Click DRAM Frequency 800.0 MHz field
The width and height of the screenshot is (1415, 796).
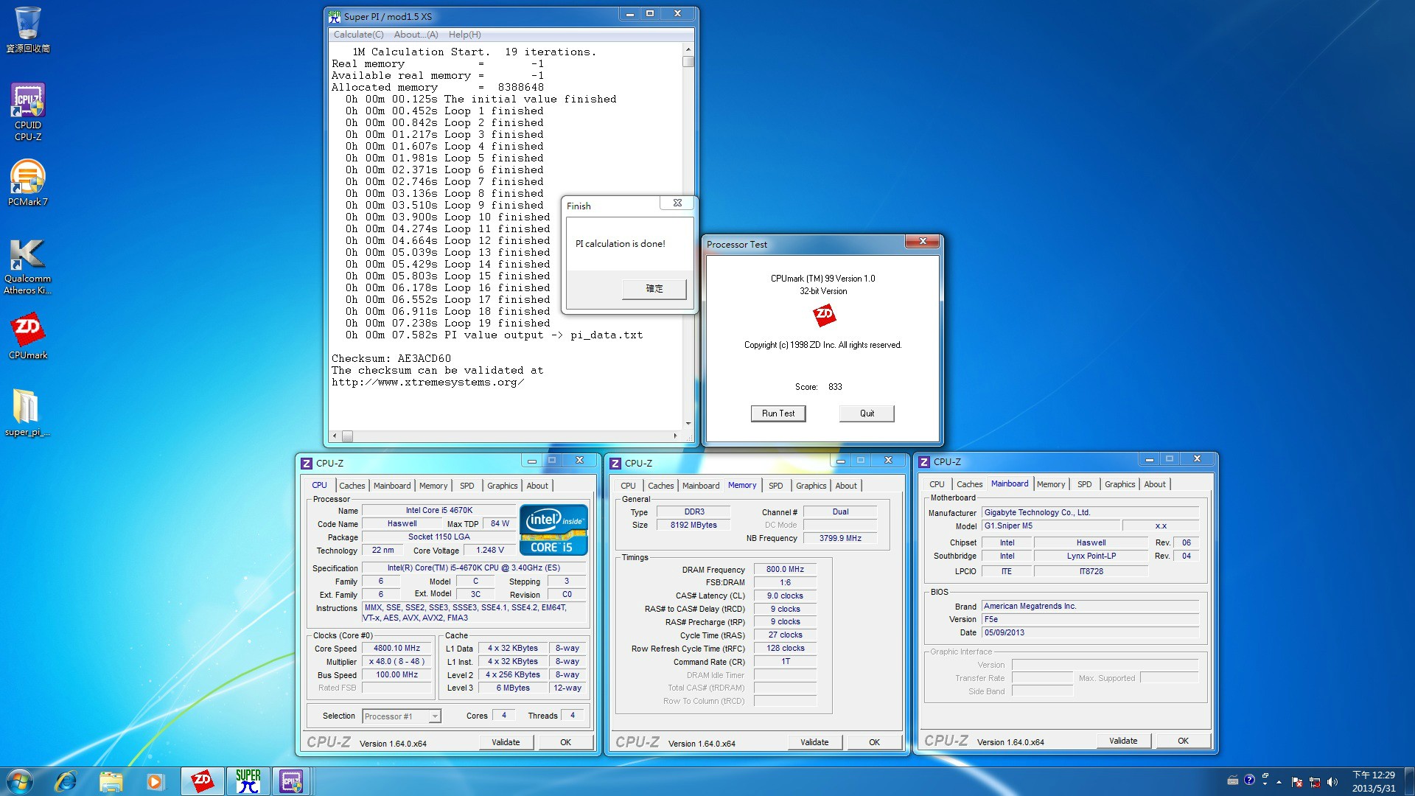pos(785,569)
